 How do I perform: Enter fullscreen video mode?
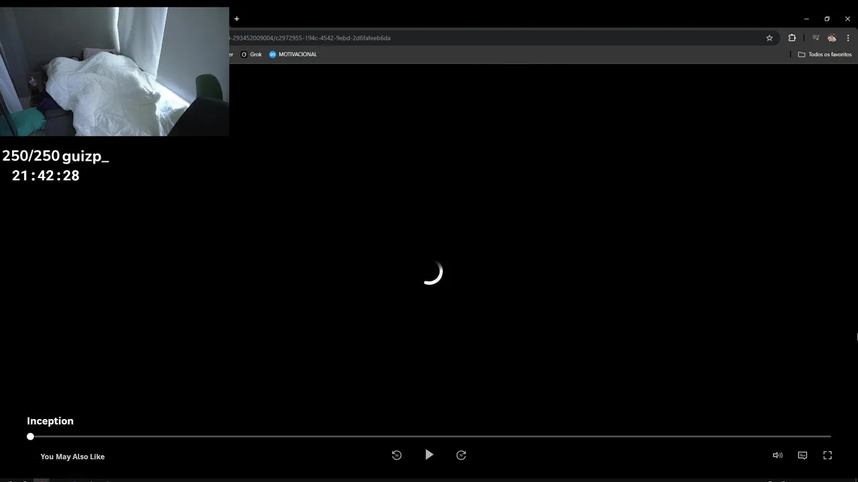(x=828, y=455)
